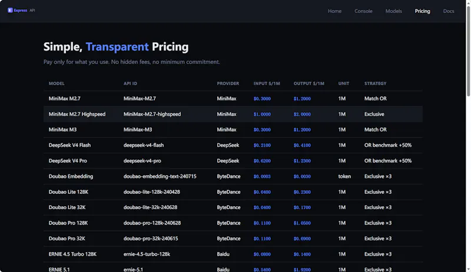Click the INPUT $/1M column header

pos(267,83)
